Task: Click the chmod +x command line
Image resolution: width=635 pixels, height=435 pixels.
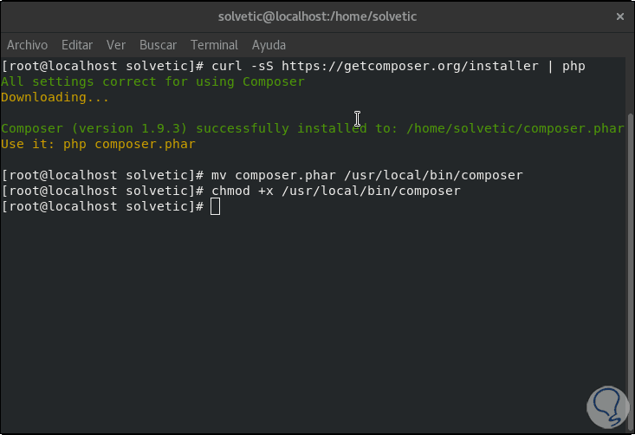Action: coord(336,191)
